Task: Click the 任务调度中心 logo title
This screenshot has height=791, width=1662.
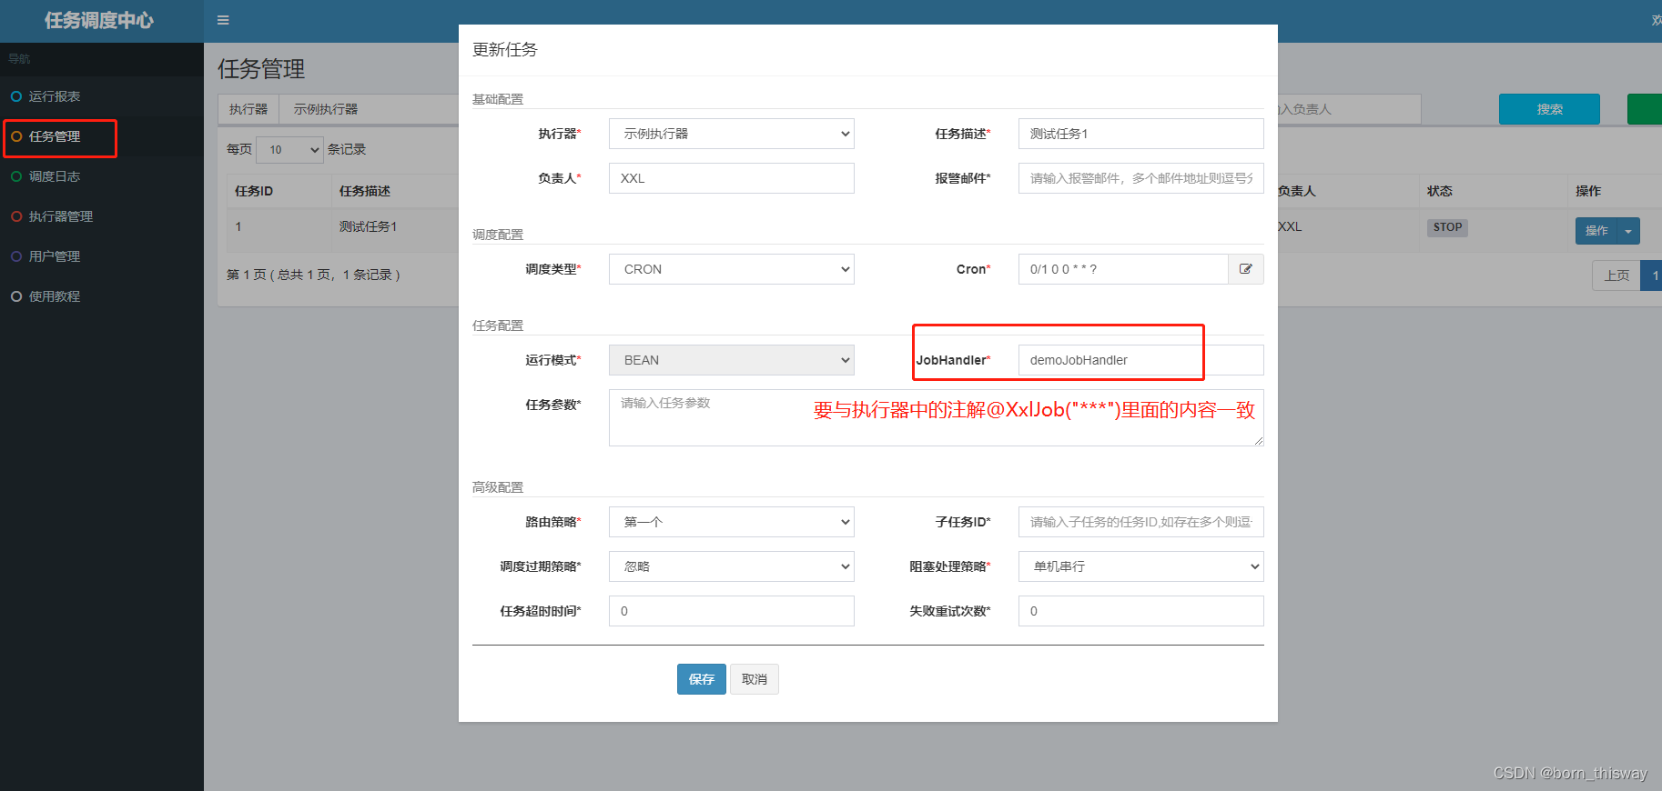Action: pyautogui.click(x=99, y=20)
